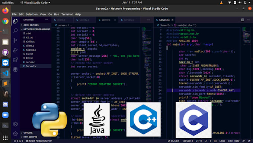253x143 pixels.
Task: Click Select Postgres Server in status bar
Action: point(39,141)
